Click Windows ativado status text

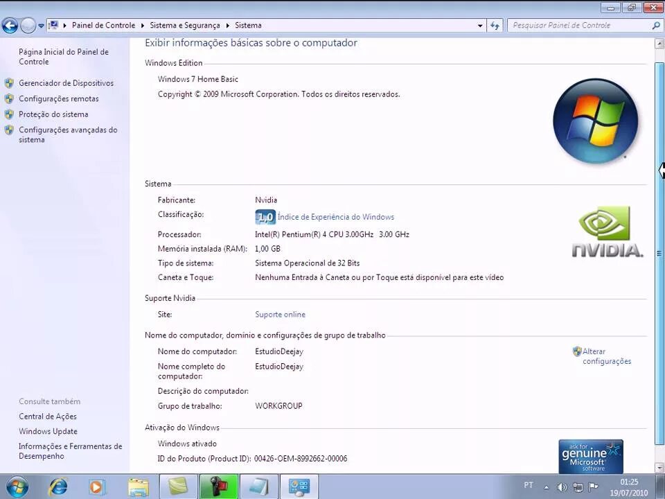(187, 444)
